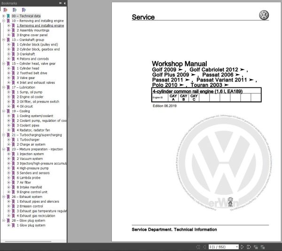The width and height of the screenshot is (282, 251).
Task: Select the 1 Turbocharger sub-bookmark
Action: pos(28,140)
